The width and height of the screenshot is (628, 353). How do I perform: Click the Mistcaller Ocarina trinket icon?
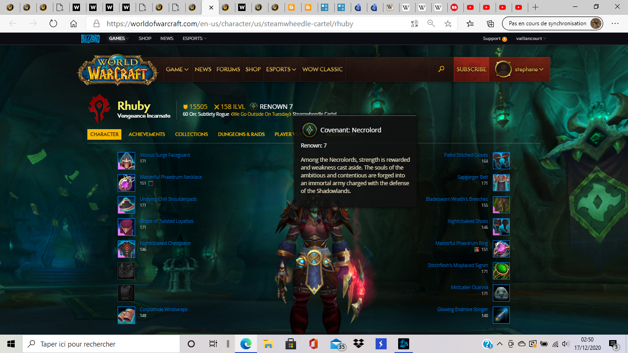pyautogui.click(x=501, y=293)
